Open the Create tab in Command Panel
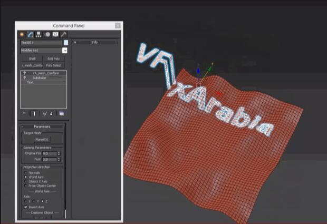The image size is (327, 224). pos(22,34)
